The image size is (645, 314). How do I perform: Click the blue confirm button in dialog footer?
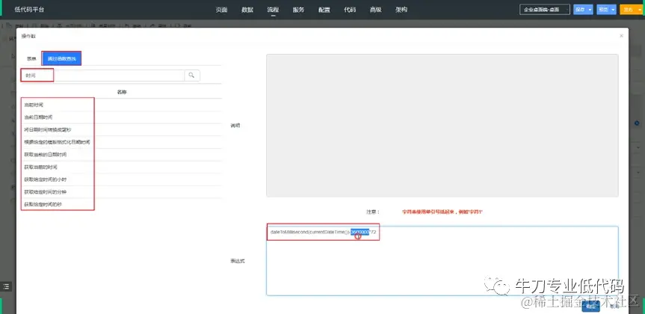pos(590,307)
